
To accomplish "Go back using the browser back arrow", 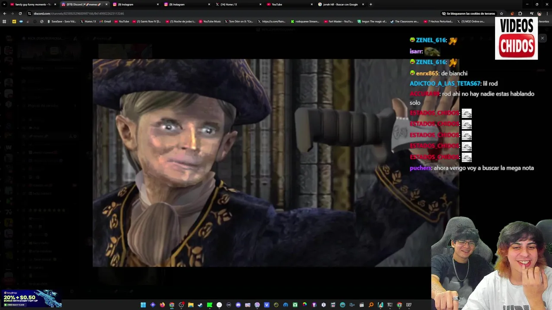I will tap(5, 13).
